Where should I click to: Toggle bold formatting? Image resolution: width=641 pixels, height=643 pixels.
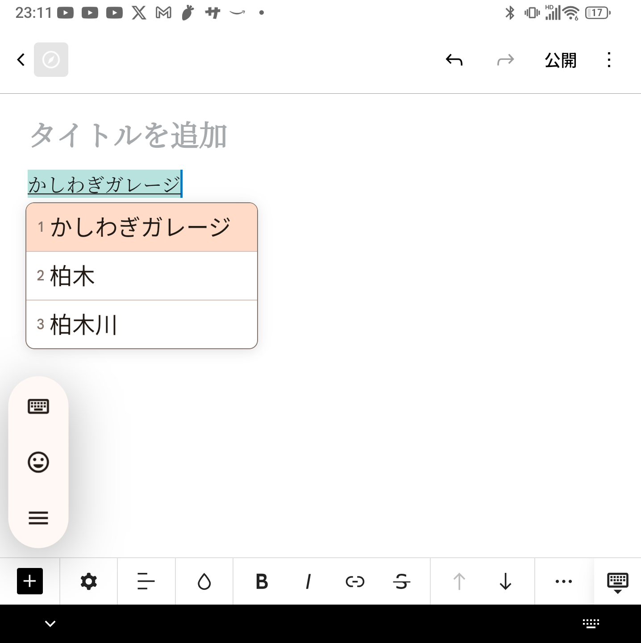(x=262, y=581)
